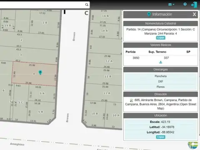Click the login door icon
This screenshot has width=200, height=150.
[194, 5]
